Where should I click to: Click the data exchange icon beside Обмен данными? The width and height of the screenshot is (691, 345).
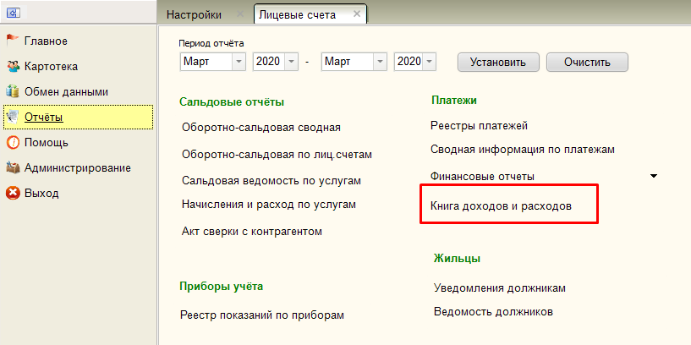[x=13, y=92]
